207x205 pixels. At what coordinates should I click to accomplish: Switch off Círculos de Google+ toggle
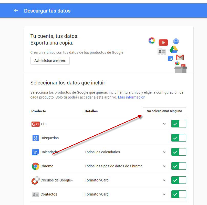tap(179, 180)
